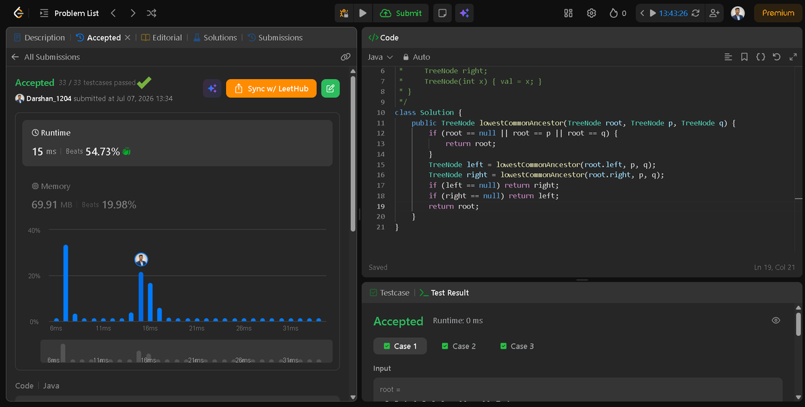Click the Premium button
Image resolution: width=805 pixels, height=407 pixels.
point(778,13)
